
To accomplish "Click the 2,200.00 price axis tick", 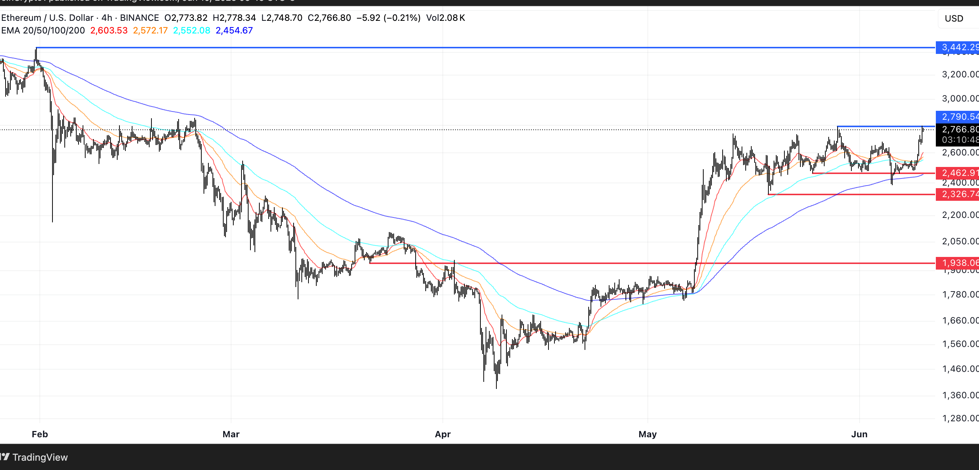I will click(x=960, y=215).
